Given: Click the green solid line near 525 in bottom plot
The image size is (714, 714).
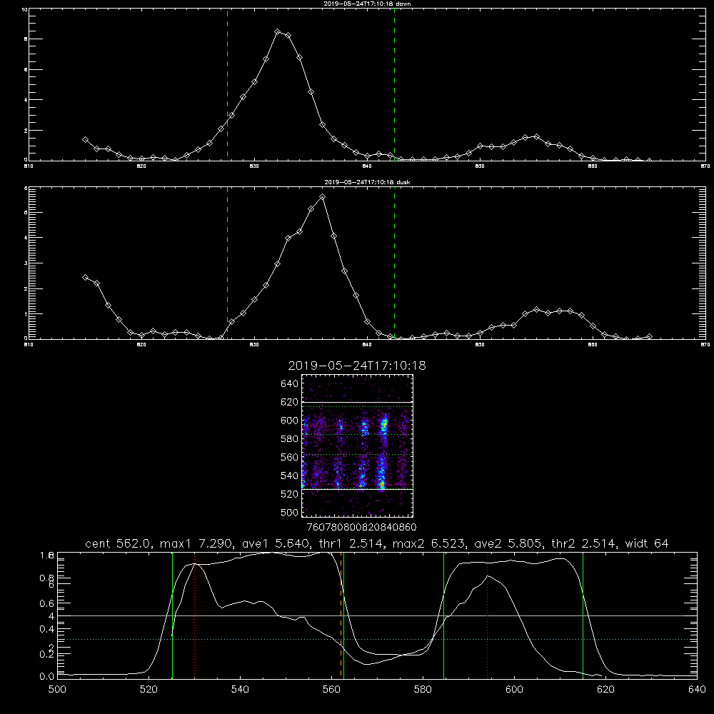Looking at the screenshot, I should coord(172,615).
